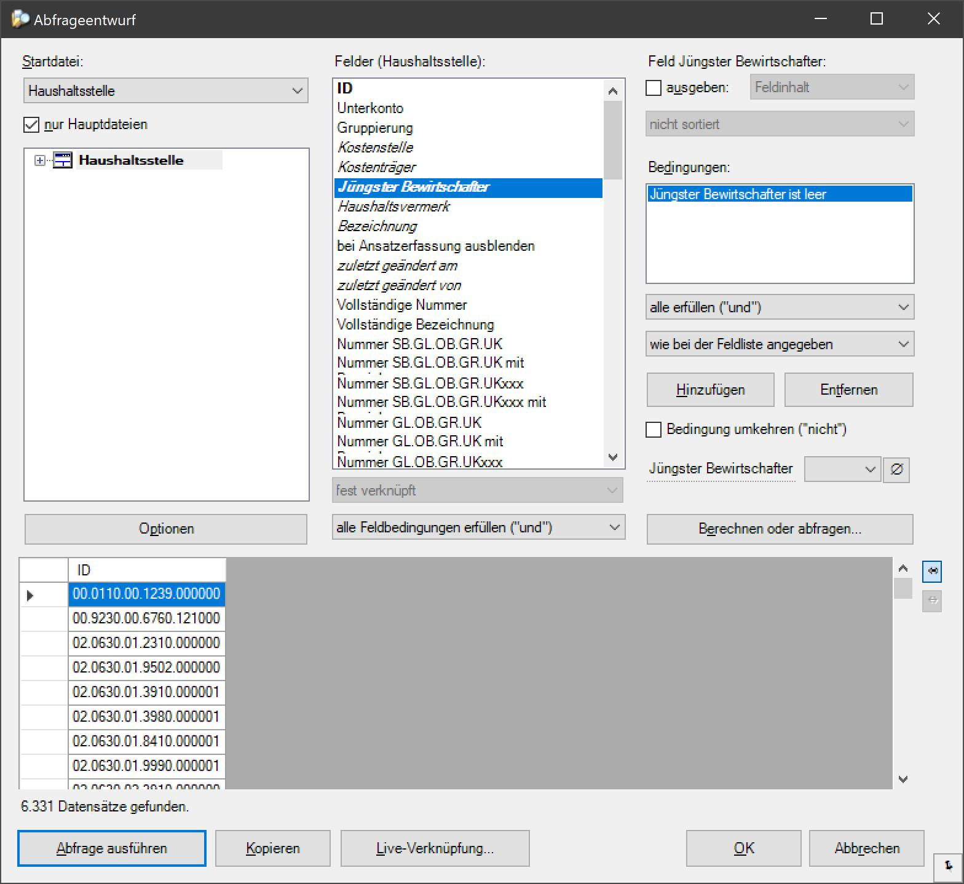
Task: Click the results grid scroll-down arrow
Action: pos(903,779)
